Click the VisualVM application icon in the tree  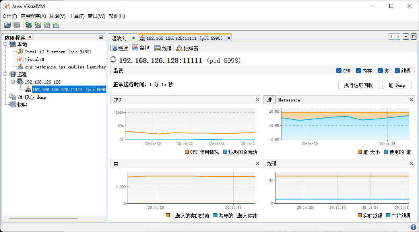coord(20,59)
